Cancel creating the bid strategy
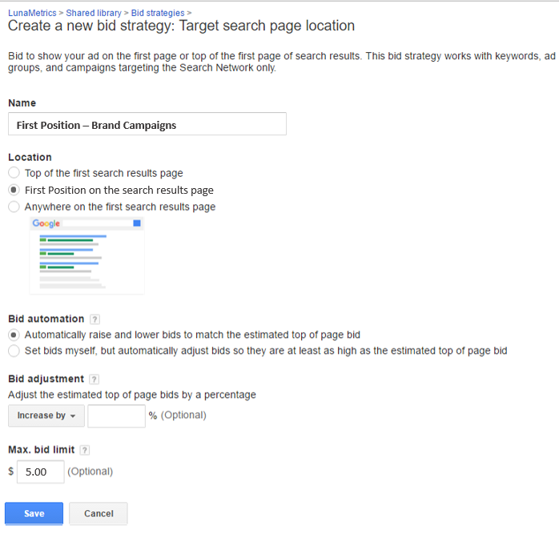Screen dimensions: 559x538 pos(99,513)
